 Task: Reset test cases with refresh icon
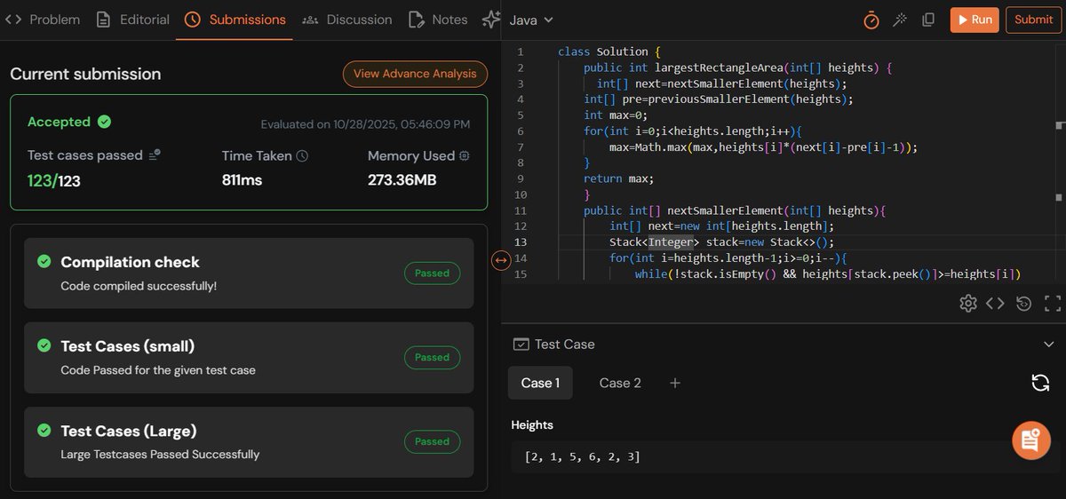click(1040, 383)
